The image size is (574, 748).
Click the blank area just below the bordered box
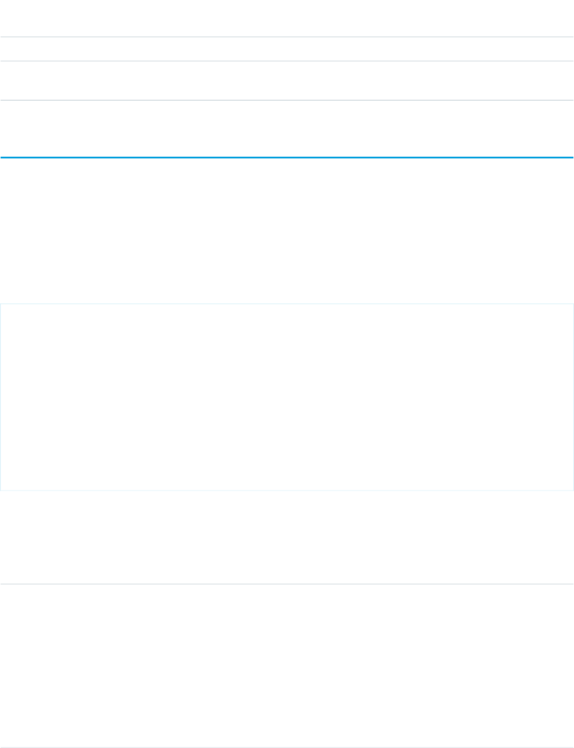(286, 537)
